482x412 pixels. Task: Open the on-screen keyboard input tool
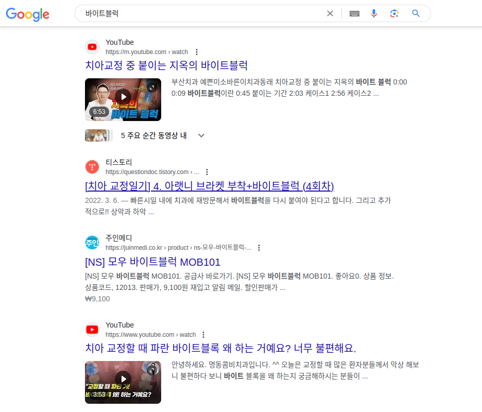[354, 13]
